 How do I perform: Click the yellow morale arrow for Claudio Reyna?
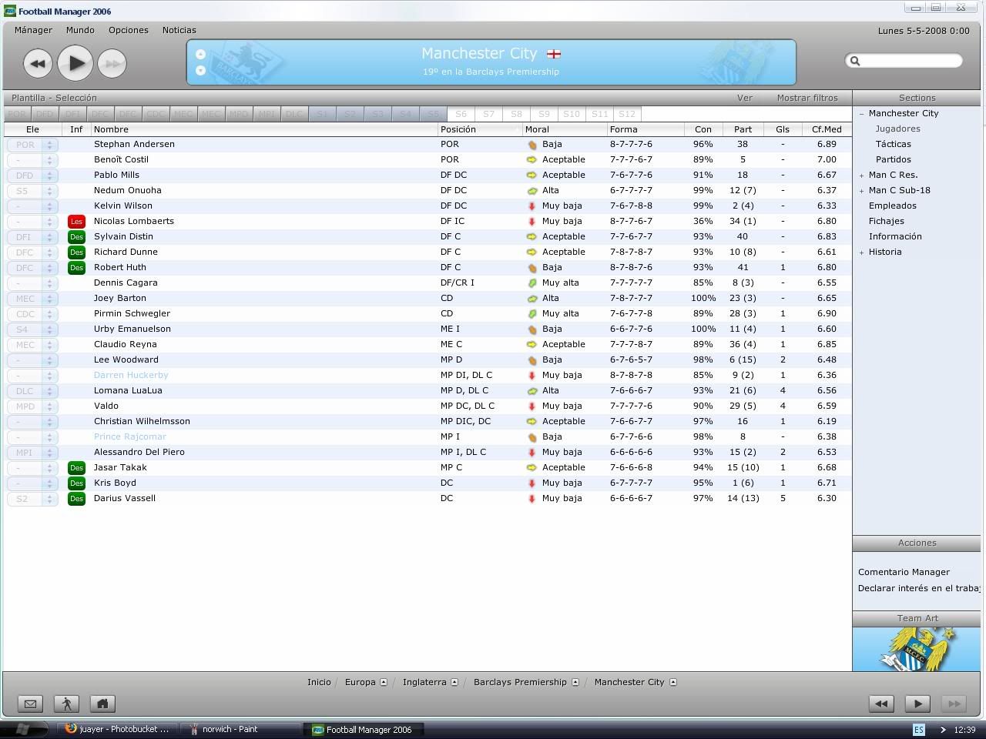(532, 345)
